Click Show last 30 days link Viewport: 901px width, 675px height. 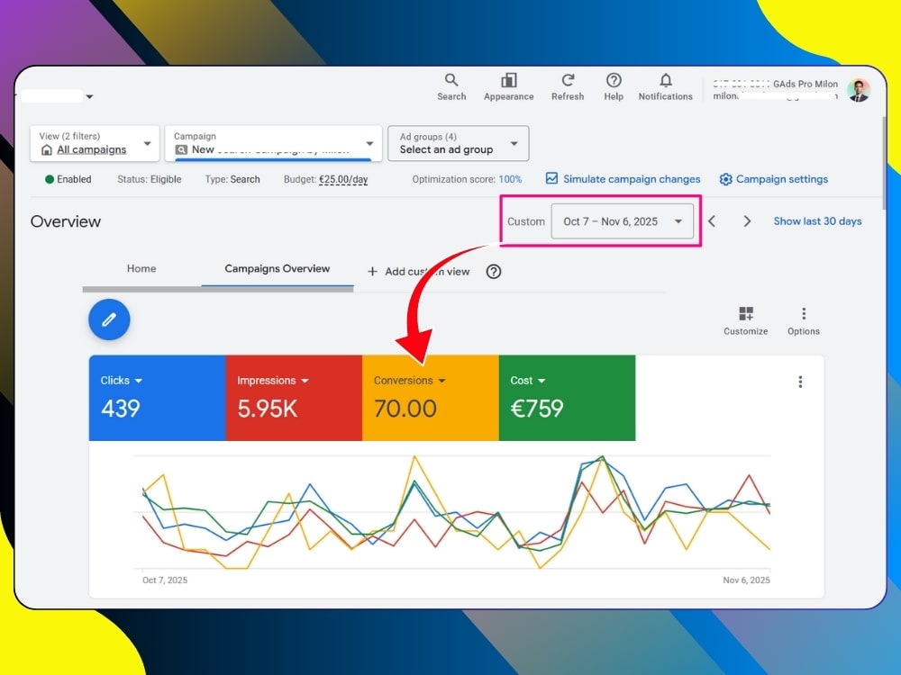pos(817,221)
